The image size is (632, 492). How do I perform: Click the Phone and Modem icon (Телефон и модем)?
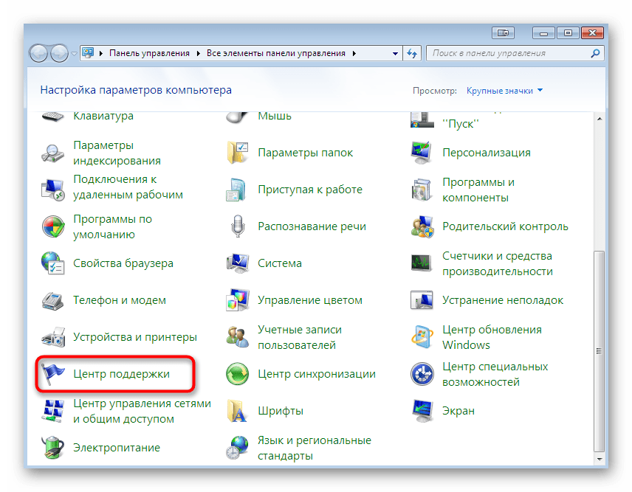point(53,300)
